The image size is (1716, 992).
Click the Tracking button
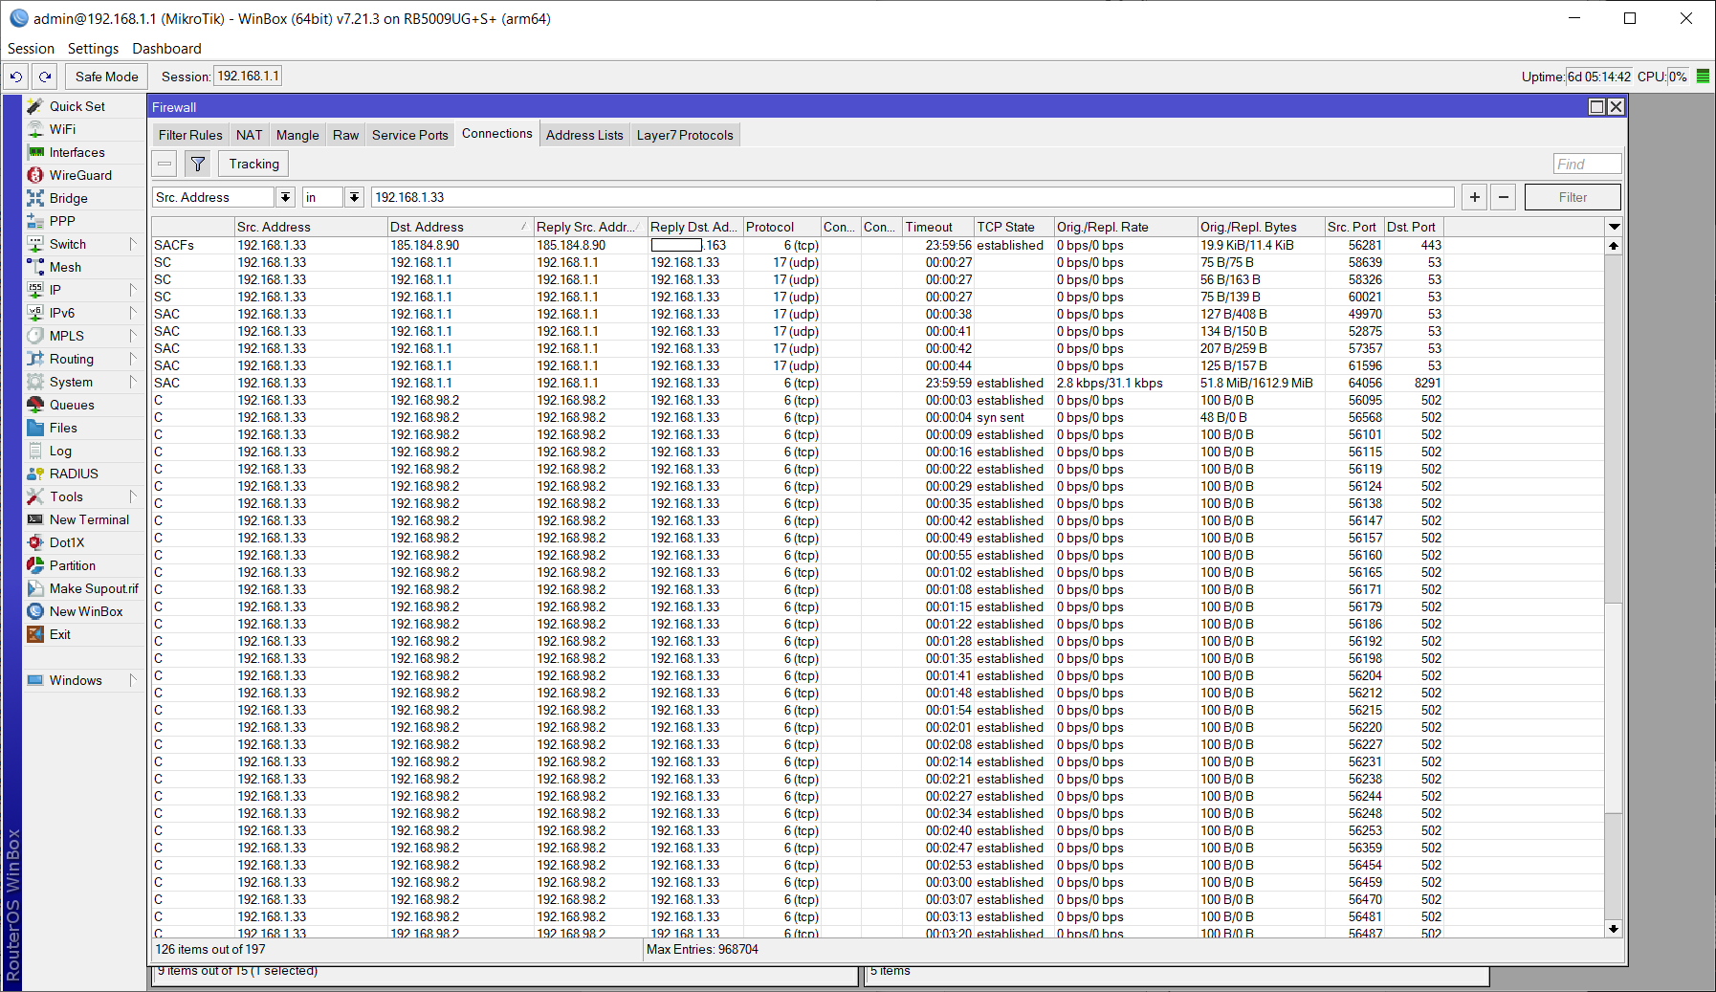253,165
